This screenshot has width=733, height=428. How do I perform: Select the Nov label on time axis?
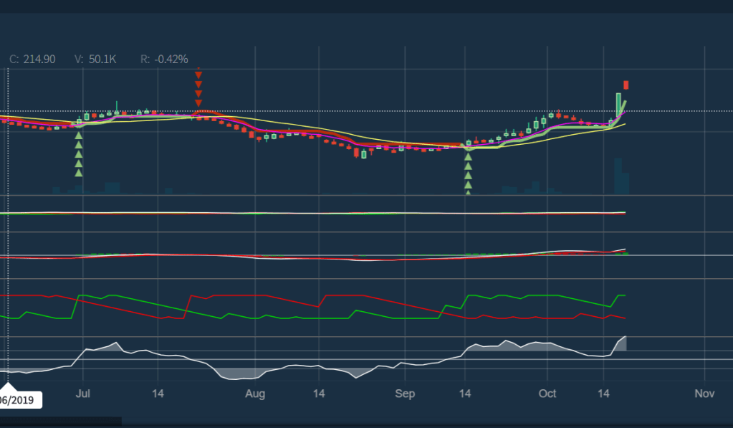(705, 394)
